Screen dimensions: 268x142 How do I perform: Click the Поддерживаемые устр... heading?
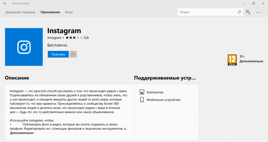coord(165,78)
